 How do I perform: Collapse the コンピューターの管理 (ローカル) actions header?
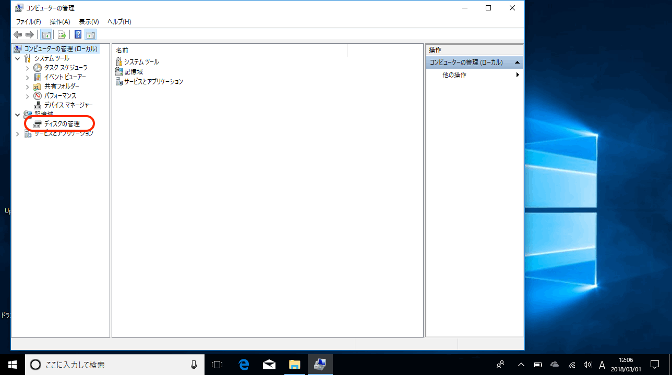pyautogui.click(x=517, y=63)
